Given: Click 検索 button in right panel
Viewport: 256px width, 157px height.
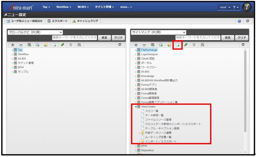Looking at the screenshot, I should 228,38.
